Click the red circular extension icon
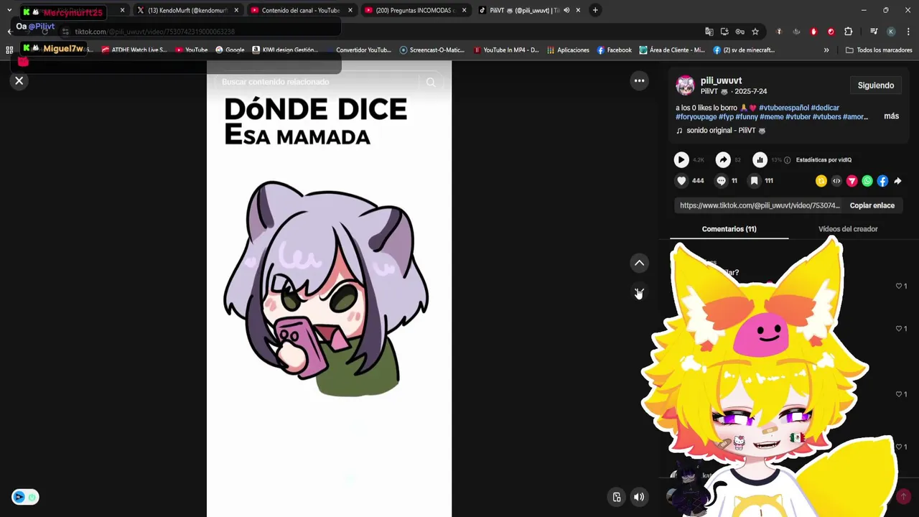Screen dimensions: 919x517 coord(831,32)
